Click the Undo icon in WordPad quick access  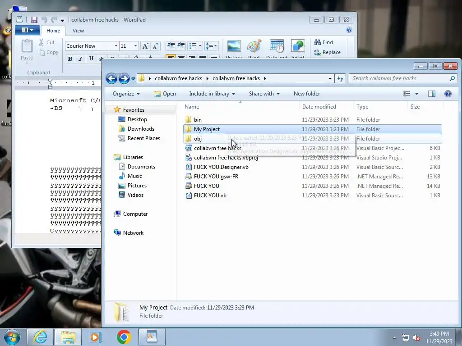pyautogui.click(x=44, y=20)
